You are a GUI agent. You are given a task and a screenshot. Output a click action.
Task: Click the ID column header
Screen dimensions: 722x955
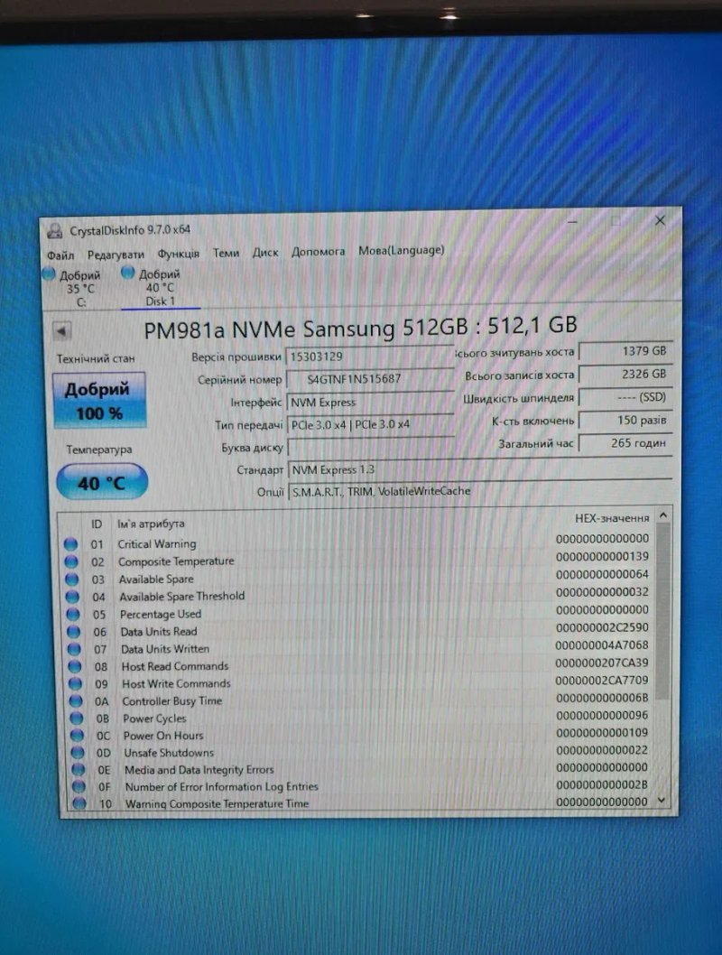click(97, 524)
